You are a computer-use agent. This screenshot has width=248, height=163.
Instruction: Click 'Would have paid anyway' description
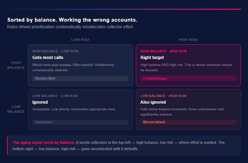73,67
